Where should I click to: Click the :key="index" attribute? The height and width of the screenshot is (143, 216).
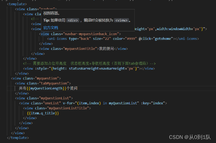[153, 103]
